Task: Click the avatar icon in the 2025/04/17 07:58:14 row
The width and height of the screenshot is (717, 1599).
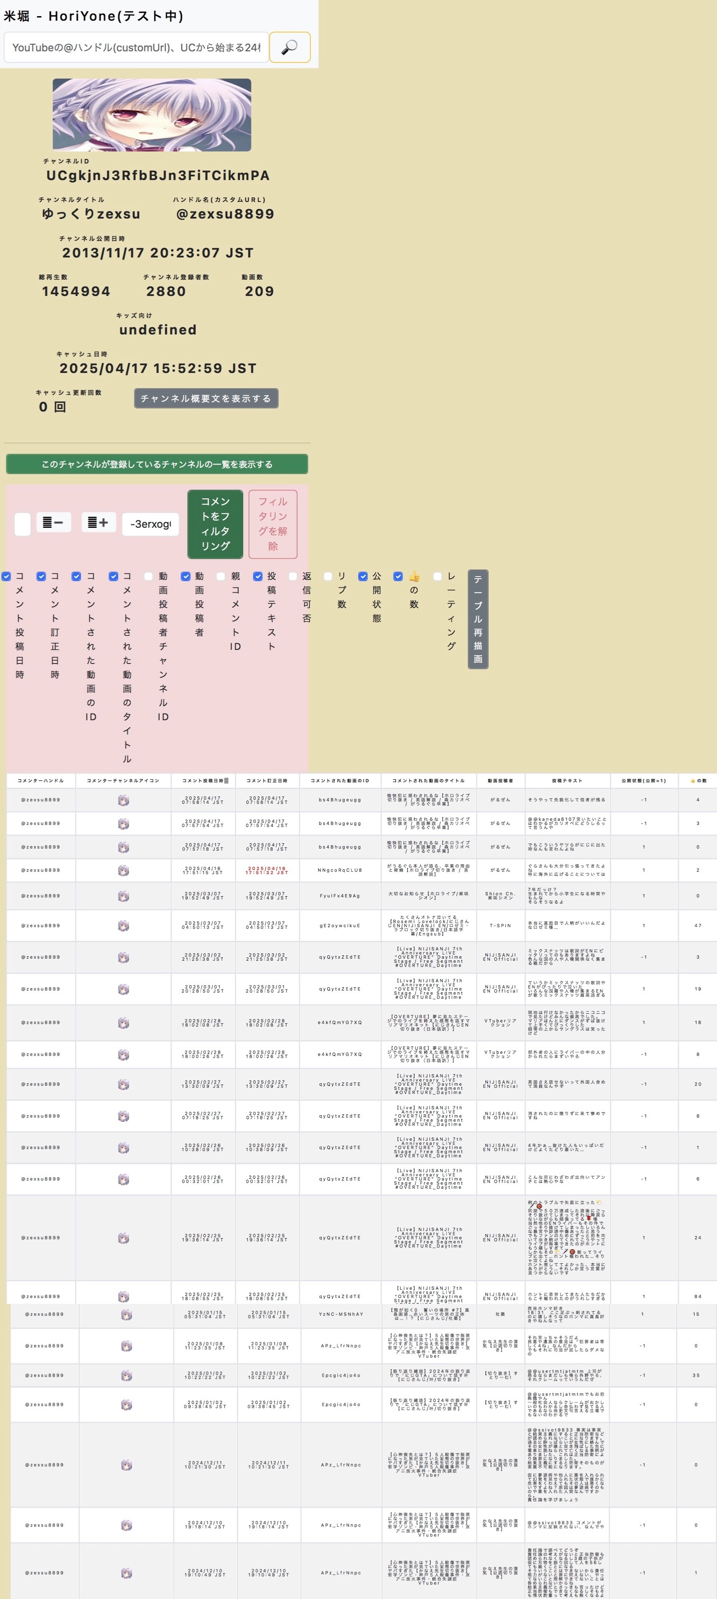Action: (123, 800)
